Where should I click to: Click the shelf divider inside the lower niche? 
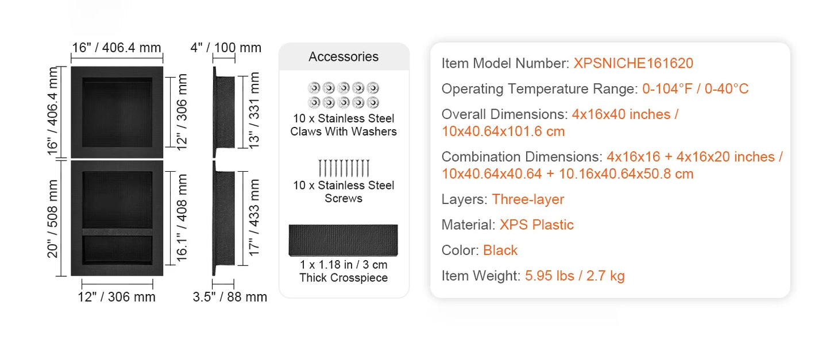pos(117,232)
